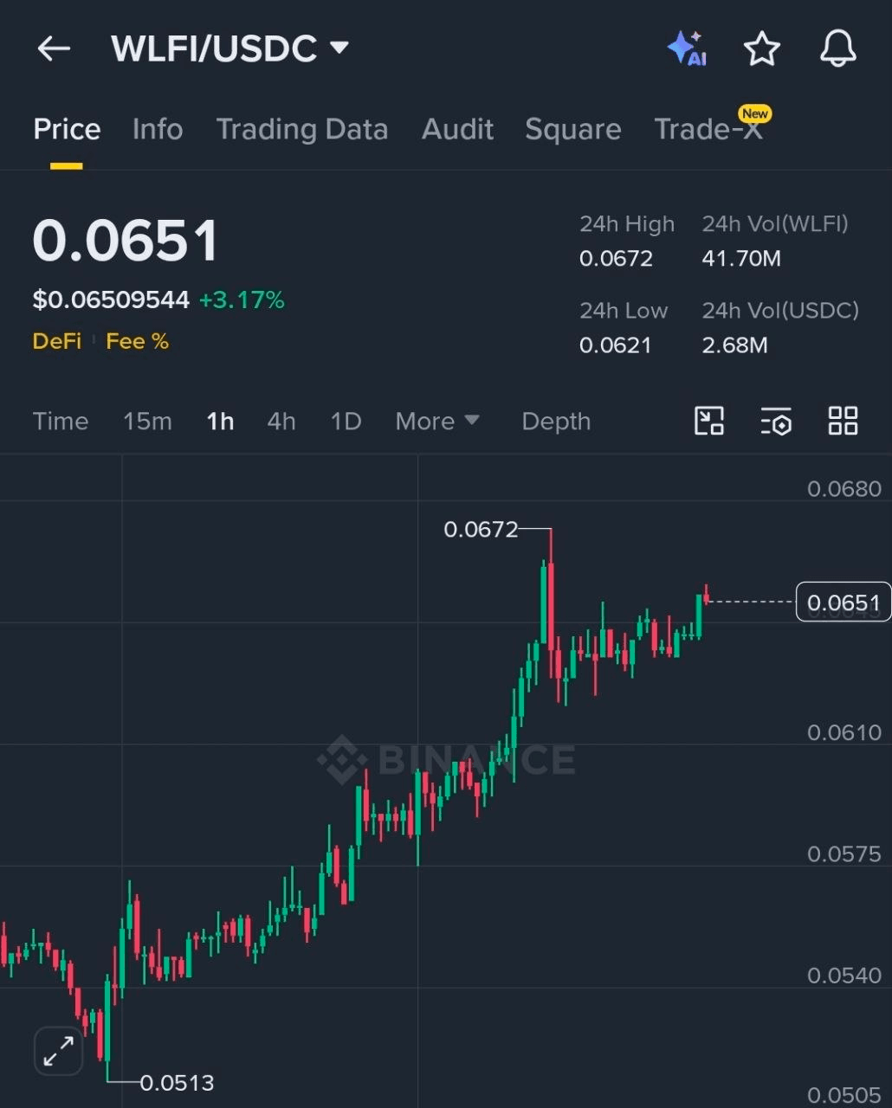Screen dimensions: 892x1108
Task: Open the Depth chart view
Action: pyautogui.click(x=556, y=422)
